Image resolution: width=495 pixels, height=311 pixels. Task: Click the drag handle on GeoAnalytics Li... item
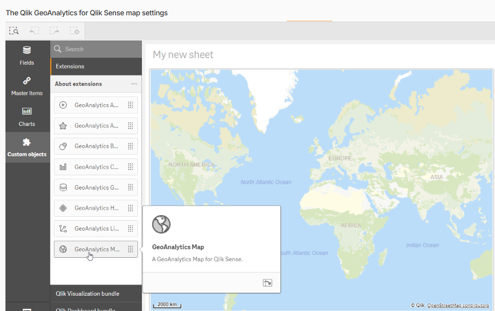pyautogui.click(x=131, y=229)
